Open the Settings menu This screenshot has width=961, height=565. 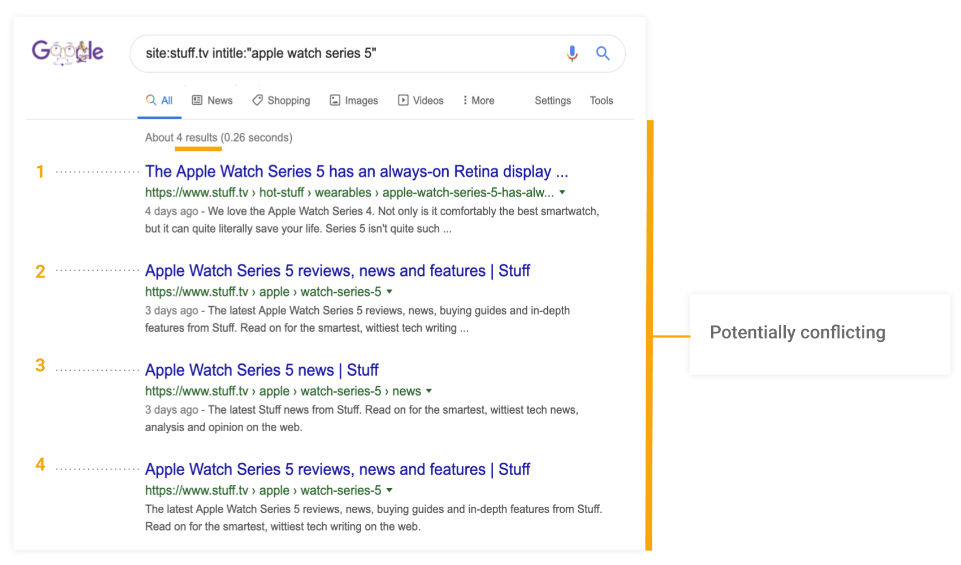[553, 100]
